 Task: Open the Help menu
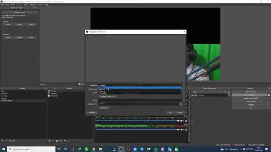47,5
